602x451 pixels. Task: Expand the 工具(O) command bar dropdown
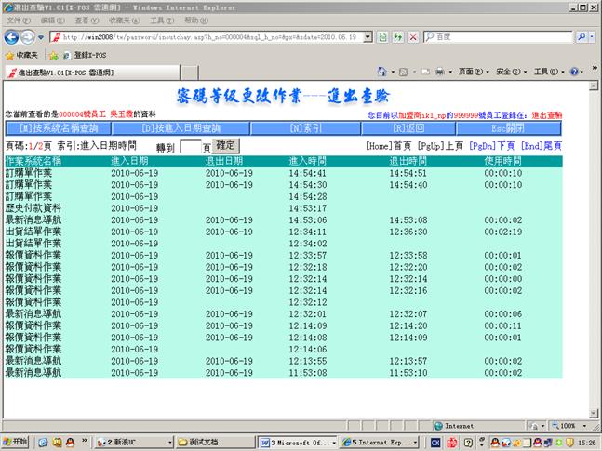pos(546,72)
